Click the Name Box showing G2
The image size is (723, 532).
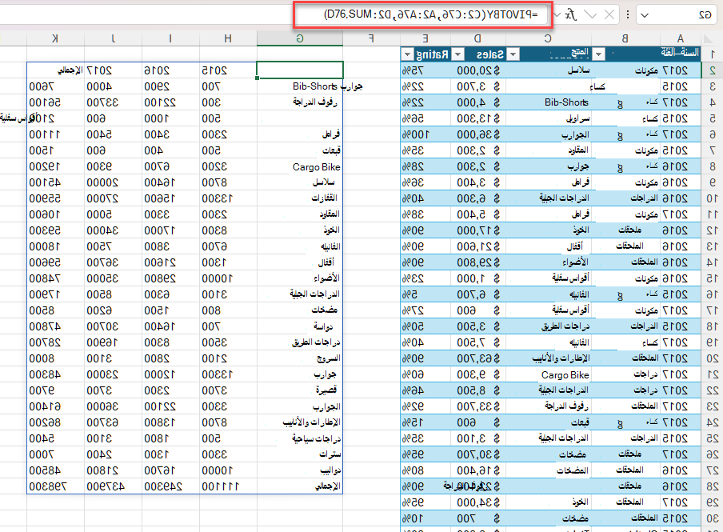[x=677, y=14]
